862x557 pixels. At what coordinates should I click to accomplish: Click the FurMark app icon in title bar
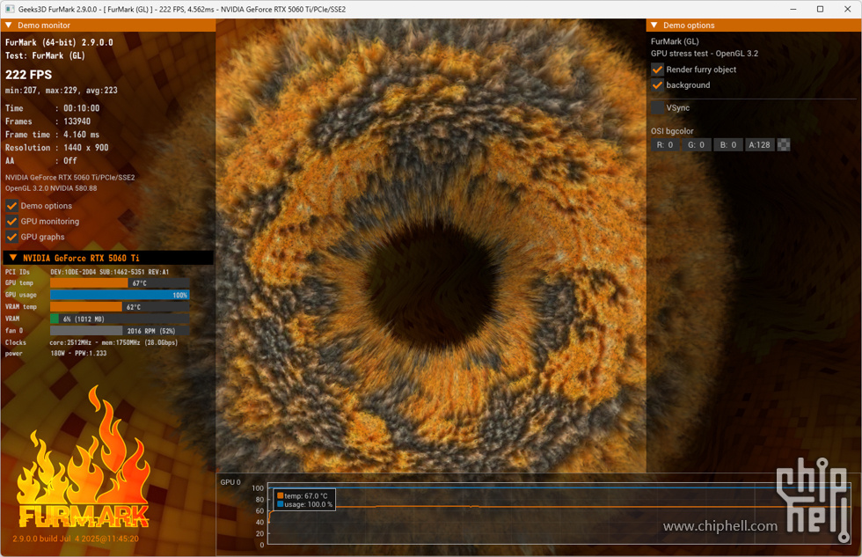(10, 10)
